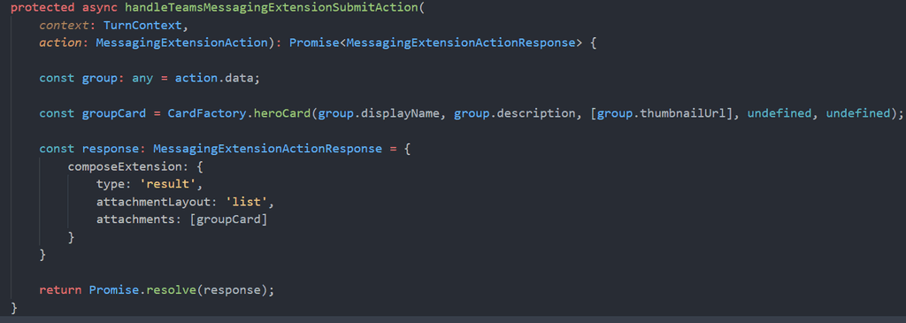Screen dimensions: 906x323
Task: Click the attachments groupCard array
Action: 228,219
